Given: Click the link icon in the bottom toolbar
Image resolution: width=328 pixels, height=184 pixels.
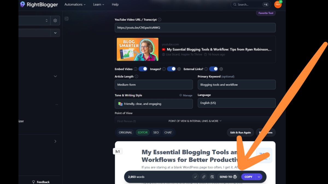Looking at the screenshot, I should click(204, 177).
